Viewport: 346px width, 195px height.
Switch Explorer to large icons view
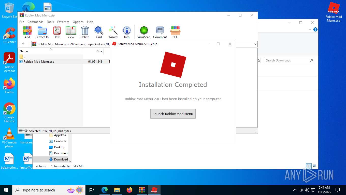(314, 166)
